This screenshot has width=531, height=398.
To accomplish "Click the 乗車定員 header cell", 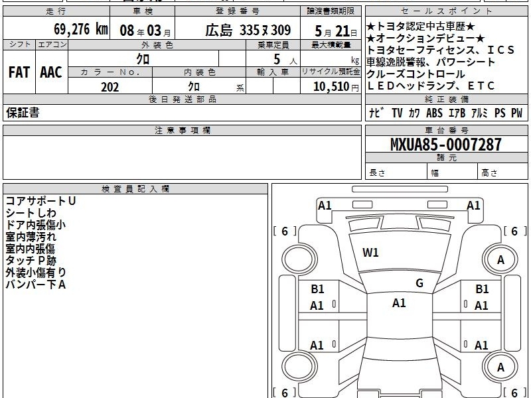I will pos(273,45).
